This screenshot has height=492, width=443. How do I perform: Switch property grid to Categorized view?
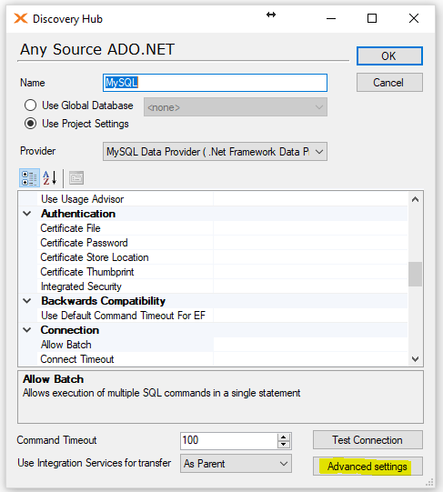[x=29, y=178]
